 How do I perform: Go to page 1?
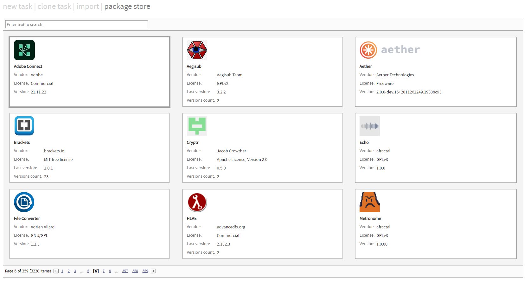click(62, 271)
